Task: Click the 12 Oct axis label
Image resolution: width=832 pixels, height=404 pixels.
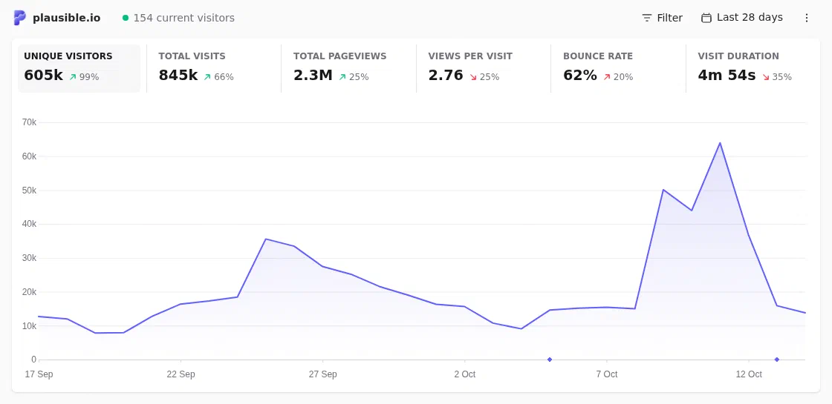Action: pyautogui.click(x=749, y=374)
